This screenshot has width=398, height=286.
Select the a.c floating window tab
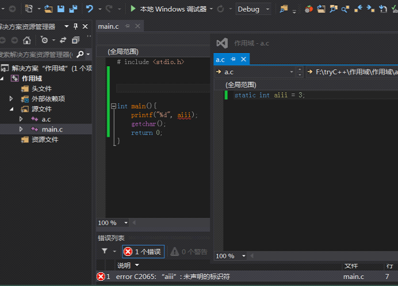click(x=220, y=59)
